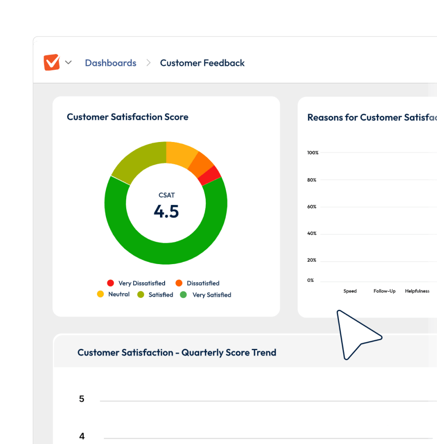This screenshot has width=437, height=444.
Task: Click the 20% y-axis label
Action: coord(312,260)
